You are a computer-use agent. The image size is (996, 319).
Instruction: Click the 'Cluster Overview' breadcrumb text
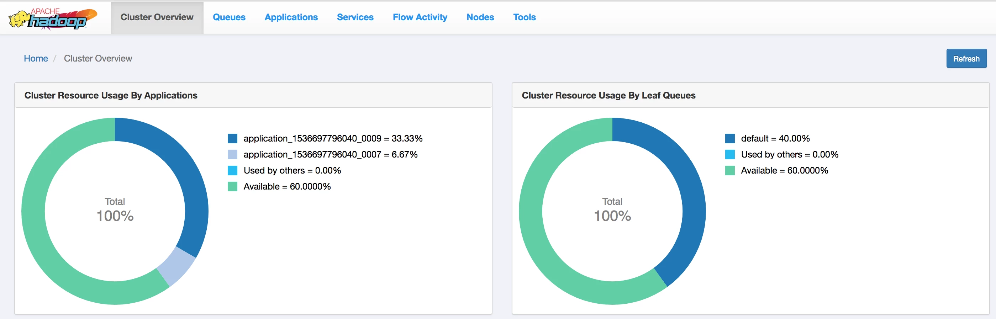tap(98, 58)
